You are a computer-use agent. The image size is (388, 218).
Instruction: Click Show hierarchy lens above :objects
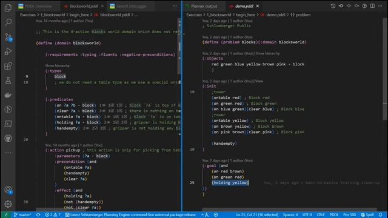point(267,53)
